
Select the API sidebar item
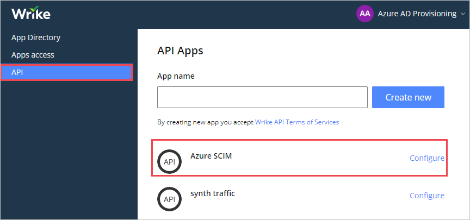(67, 72)
